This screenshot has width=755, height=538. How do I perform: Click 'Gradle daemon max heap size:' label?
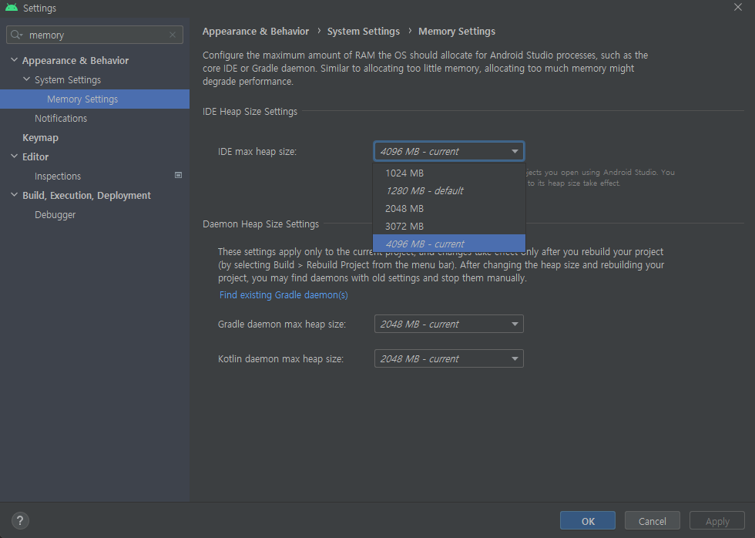pos(282,324)
